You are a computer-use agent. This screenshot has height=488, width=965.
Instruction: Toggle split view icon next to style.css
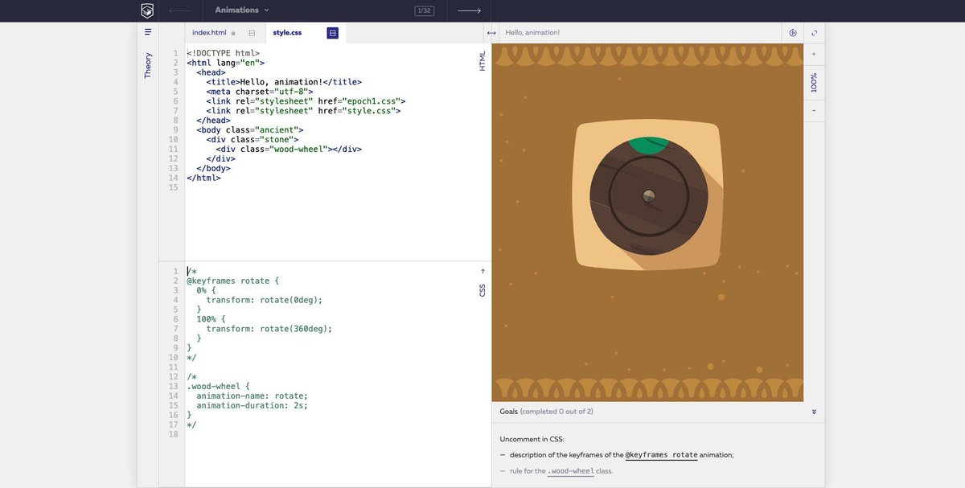point(332,33)
